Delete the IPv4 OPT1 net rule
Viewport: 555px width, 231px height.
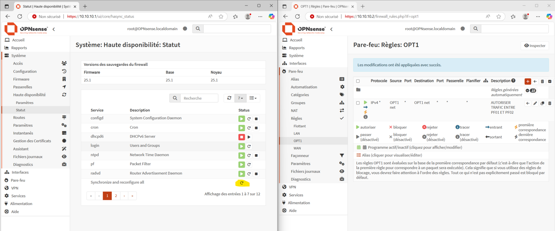click(x=550, y=103)
